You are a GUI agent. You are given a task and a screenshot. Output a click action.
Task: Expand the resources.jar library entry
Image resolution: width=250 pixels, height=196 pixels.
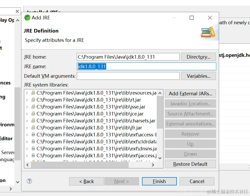(x=27, y=93)
